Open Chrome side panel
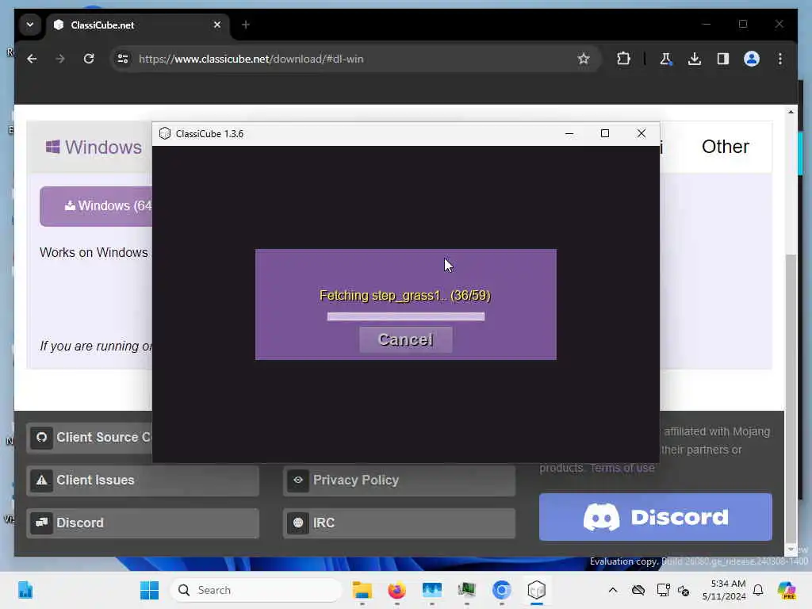 [x=723, y=59]
